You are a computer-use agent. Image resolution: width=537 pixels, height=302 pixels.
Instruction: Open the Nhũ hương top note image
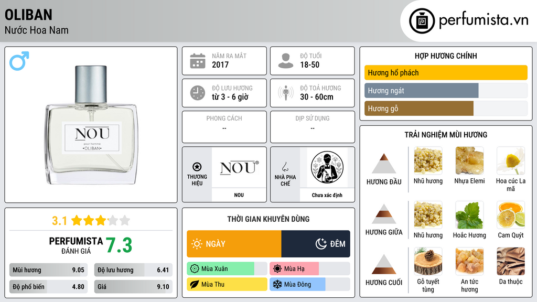(x=428, y=161)
